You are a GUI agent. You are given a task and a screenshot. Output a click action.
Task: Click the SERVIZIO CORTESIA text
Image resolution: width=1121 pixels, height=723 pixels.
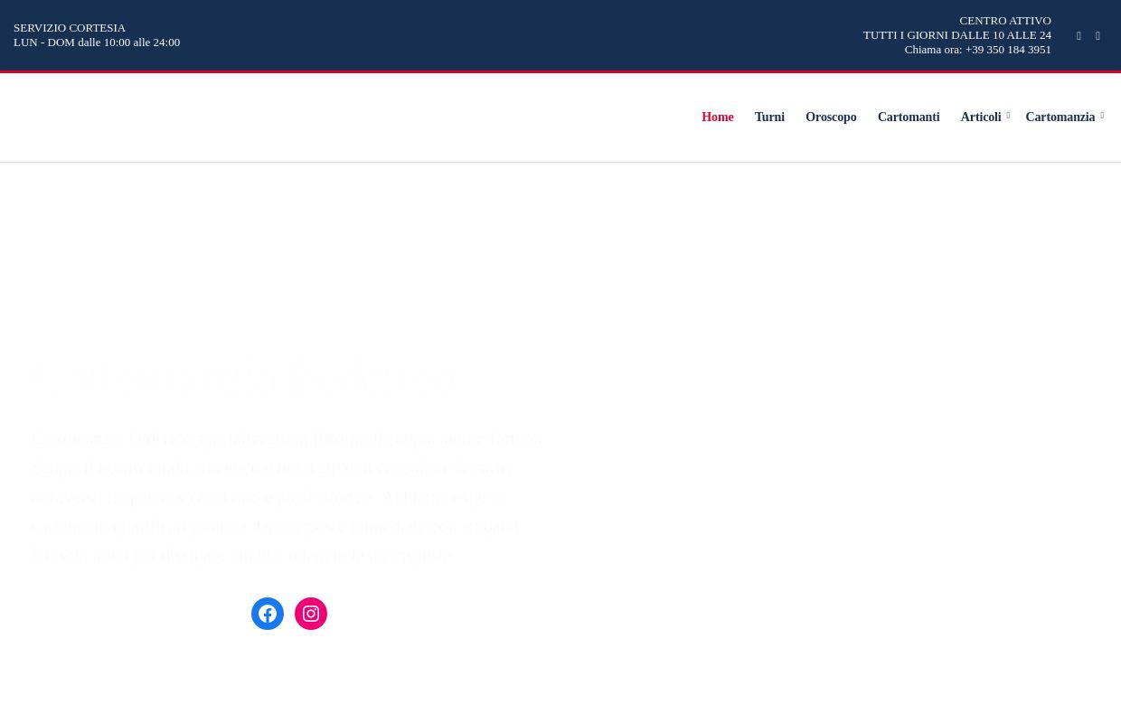70,28
